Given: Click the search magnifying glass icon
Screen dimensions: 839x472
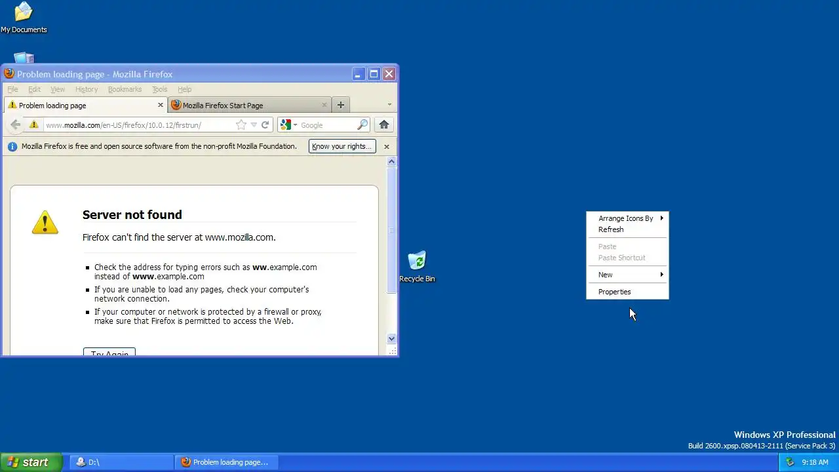Looking at the screenshot, I should [x=362, y=125].
